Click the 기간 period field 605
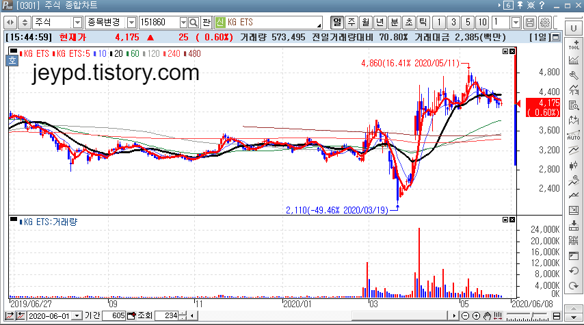 (114, 316)
